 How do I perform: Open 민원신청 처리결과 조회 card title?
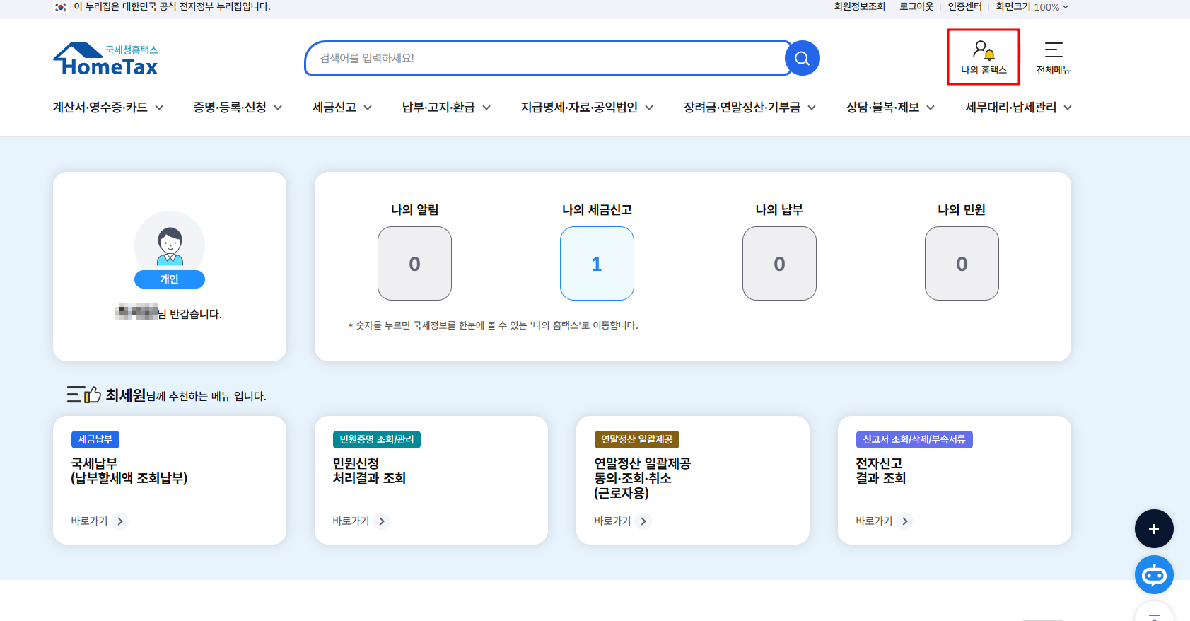(x=369, y=471)
